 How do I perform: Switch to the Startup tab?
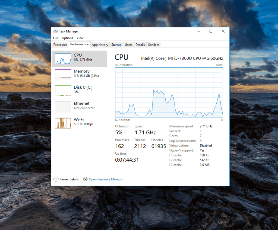click(116, 45)
